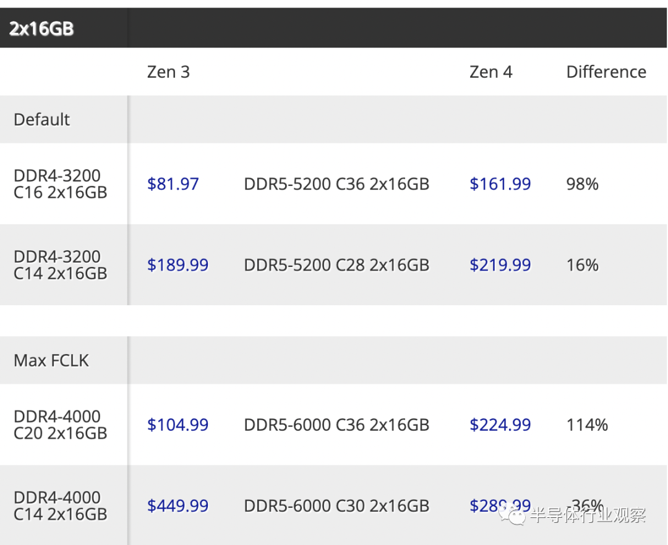The image size is (668, 545).
Task: Select the Zen 3 column header
Action: coord(168,72)
